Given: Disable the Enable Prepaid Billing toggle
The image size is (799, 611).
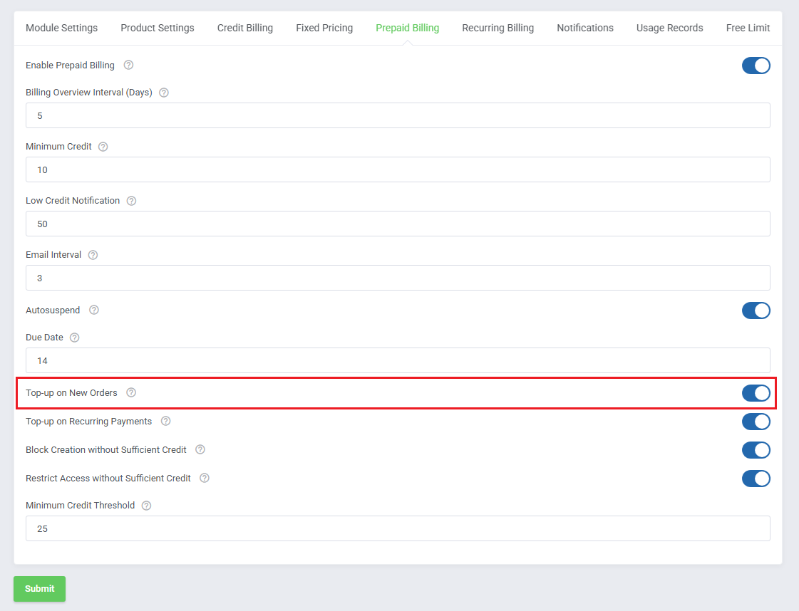Looking at the screenshot, I should 756,66.
